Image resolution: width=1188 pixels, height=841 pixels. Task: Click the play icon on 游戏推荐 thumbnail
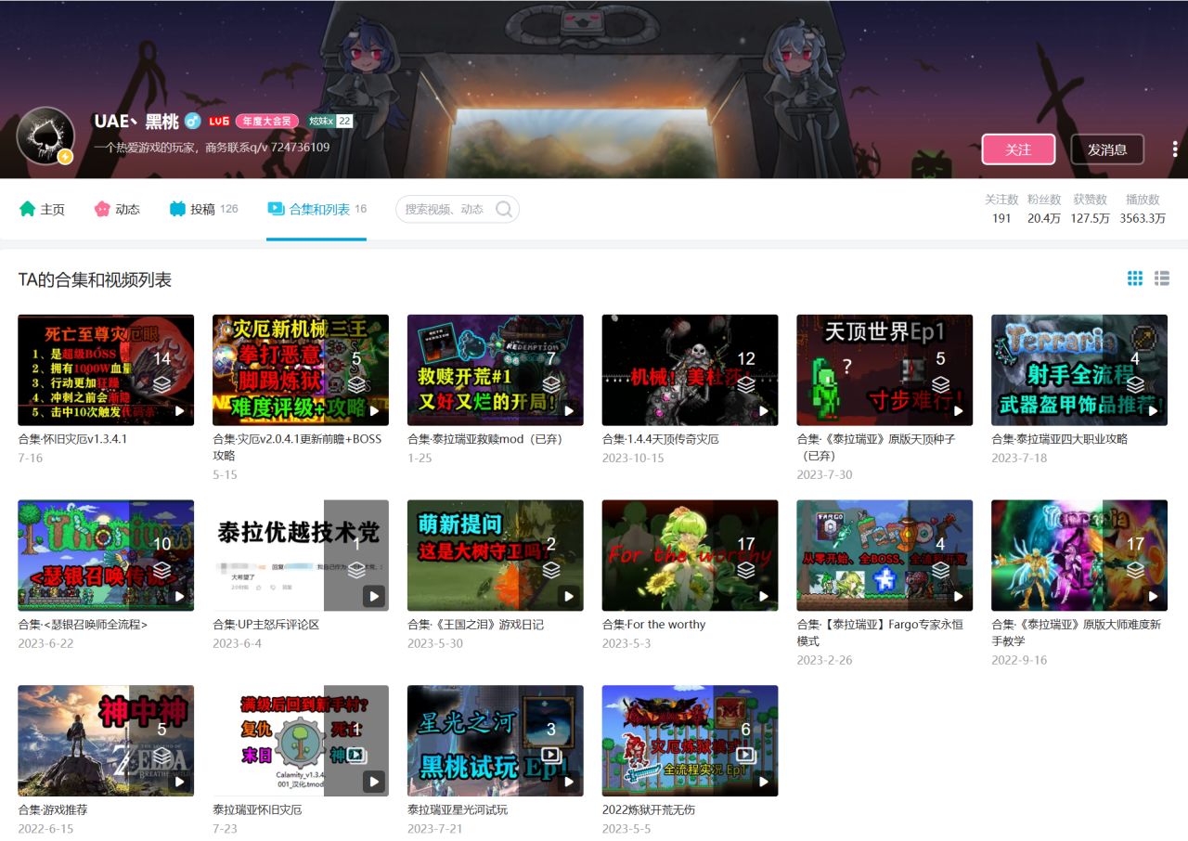click(x=179, y=782)
